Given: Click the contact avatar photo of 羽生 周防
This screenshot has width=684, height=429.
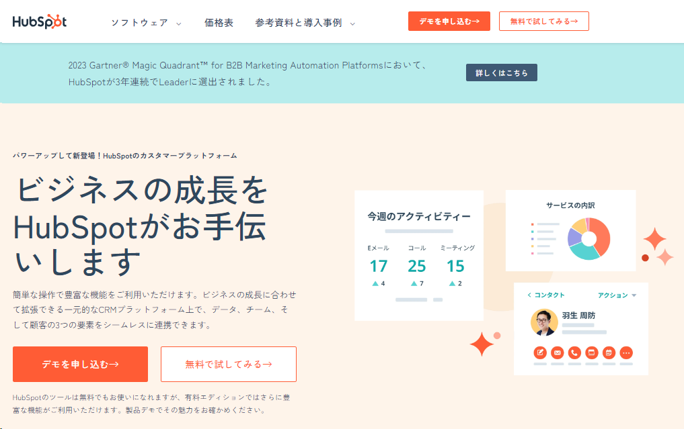Looking at the screenshot, I should (544, 322).
